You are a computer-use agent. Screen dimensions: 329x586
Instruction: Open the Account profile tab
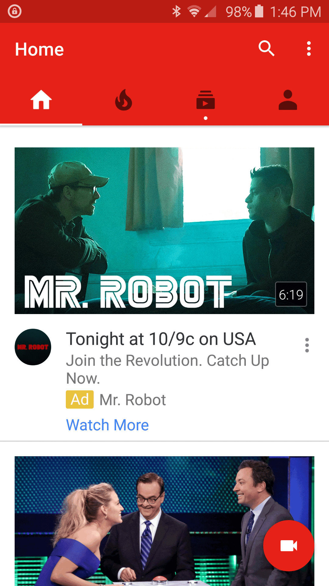288,100
